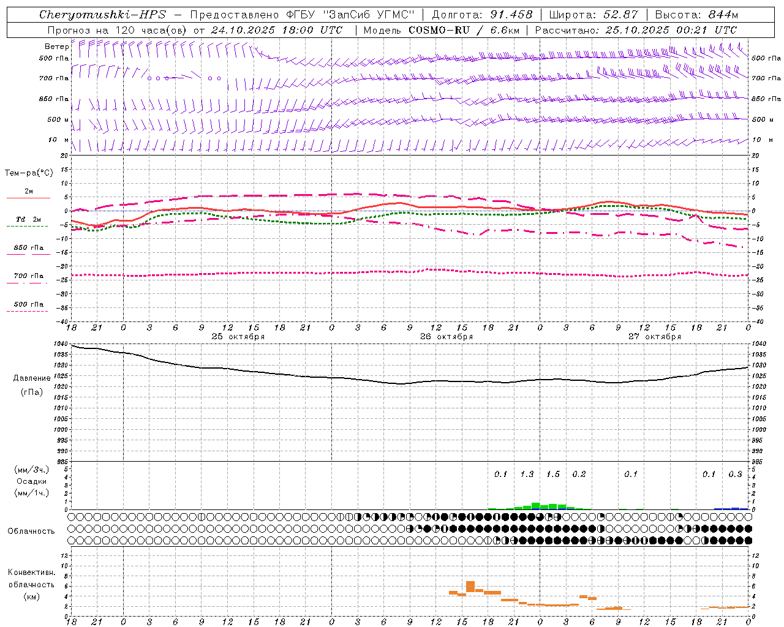Click the 'Высота: 844м' value
The height and width of the screenshot is (627, 784).
[696, 15]
